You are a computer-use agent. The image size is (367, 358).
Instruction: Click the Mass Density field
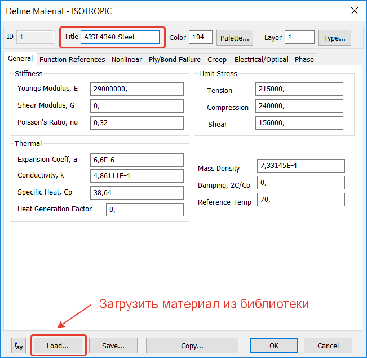[301, 166]
